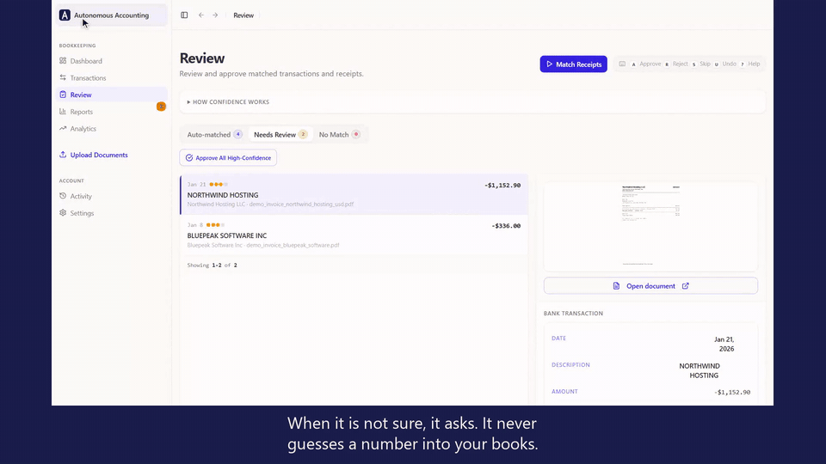
Task: Click the play icon on Match Receipts
Action: [550, 64]
